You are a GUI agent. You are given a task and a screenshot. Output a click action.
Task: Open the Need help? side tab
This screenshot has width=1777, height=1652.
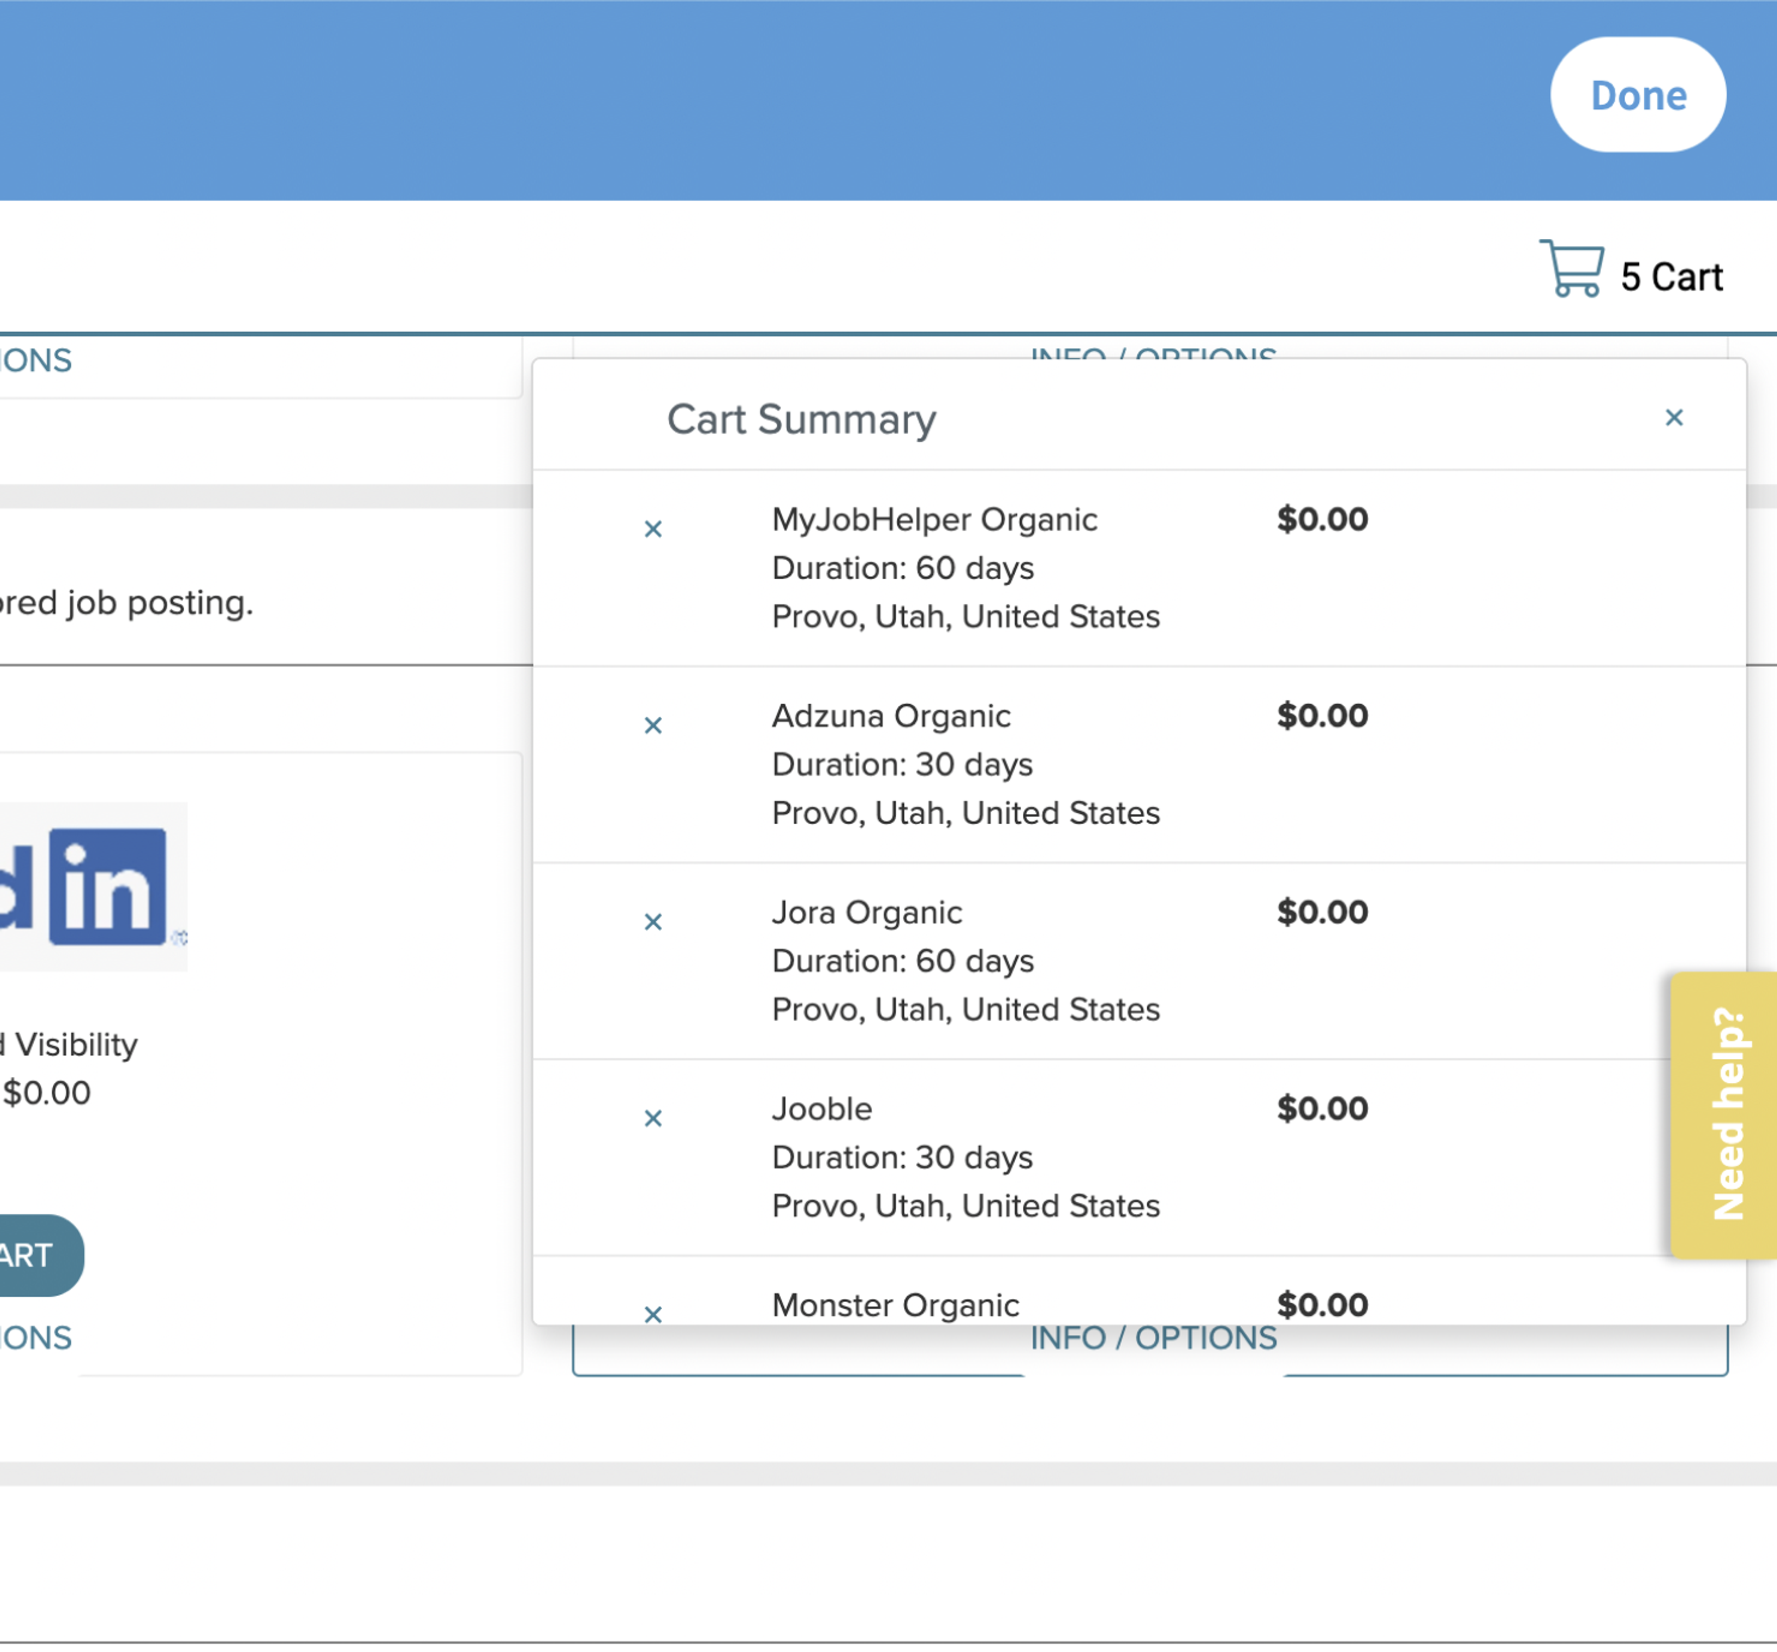click(x=1723, y=1115)
